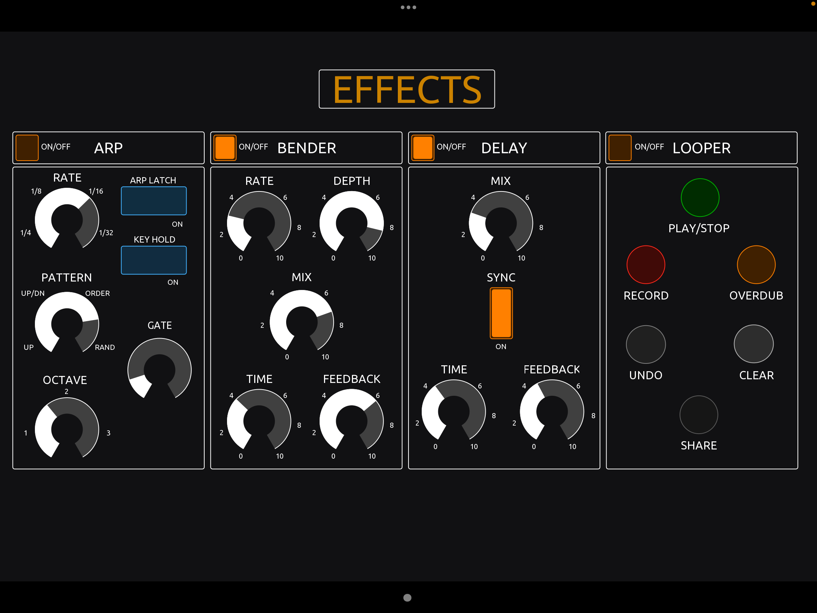Screen dimensions: 817x613
Task: Click the UP/DN pattern label
Action: pos(33,293)
